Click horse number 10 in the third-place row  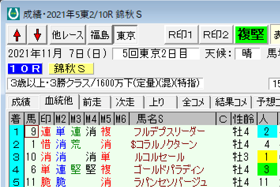[x=32, y=157]
